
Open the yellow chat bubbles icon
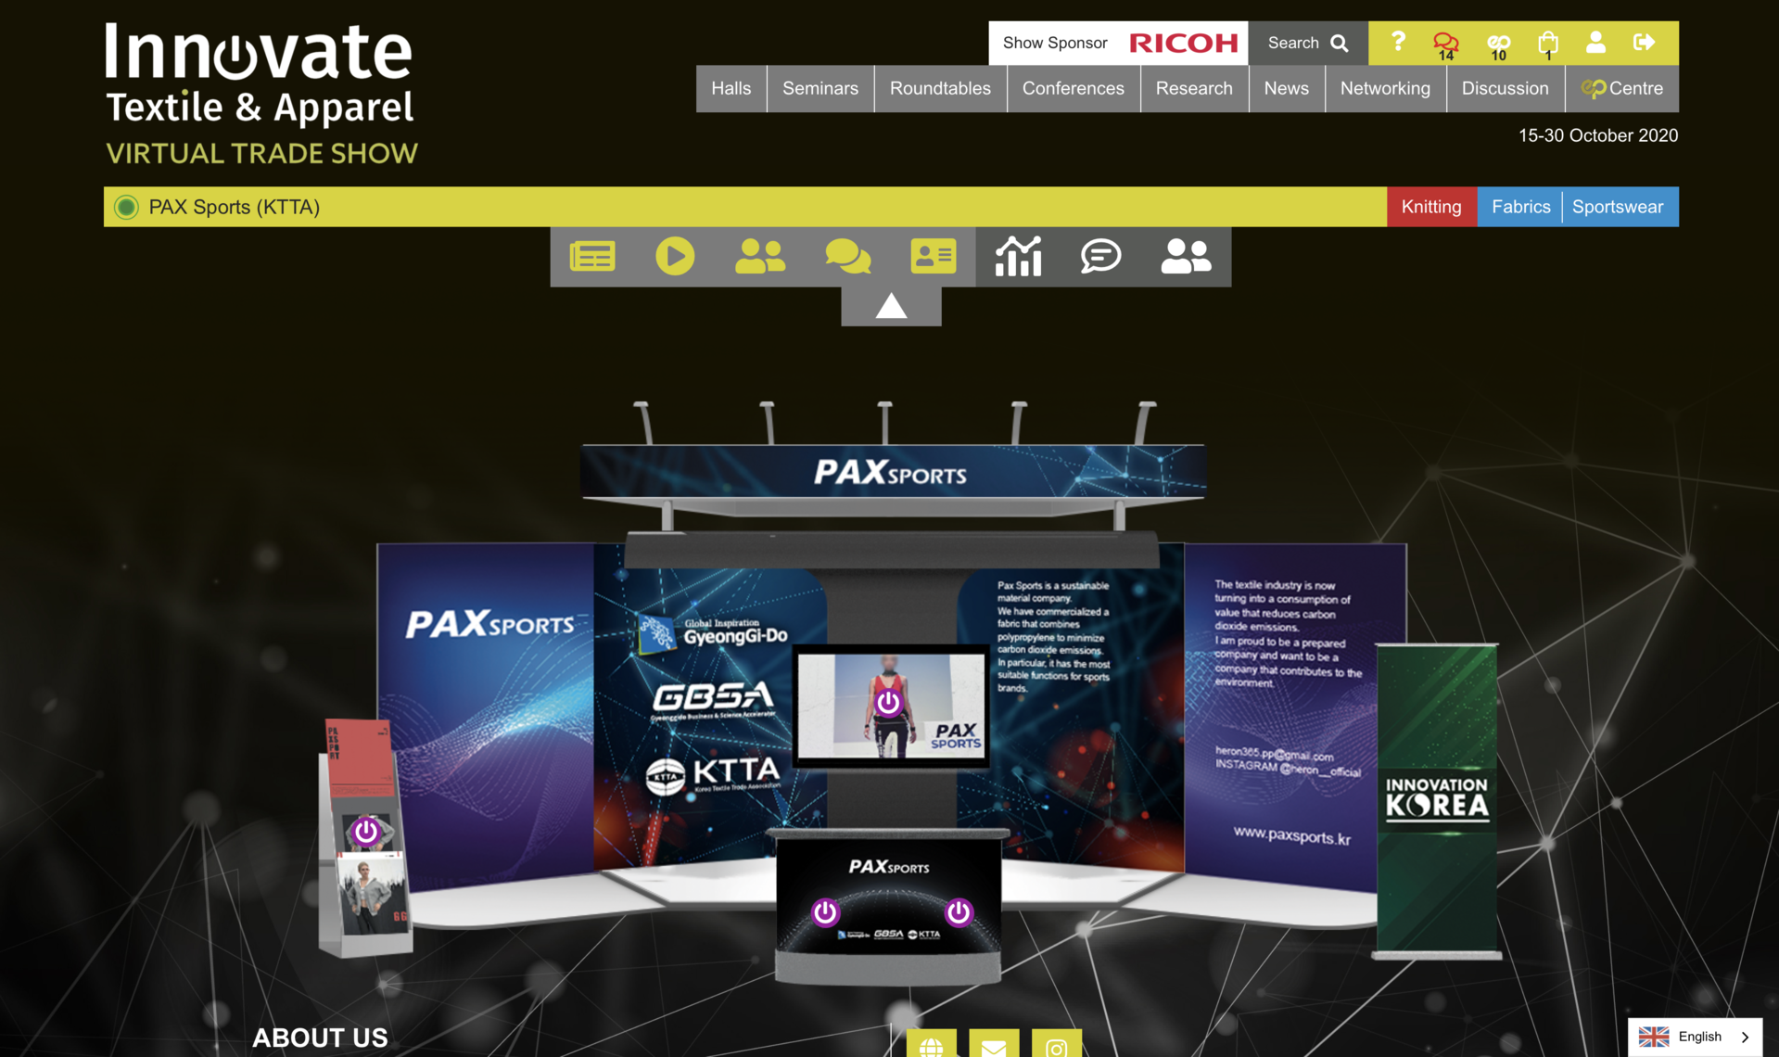coord(847,256)
